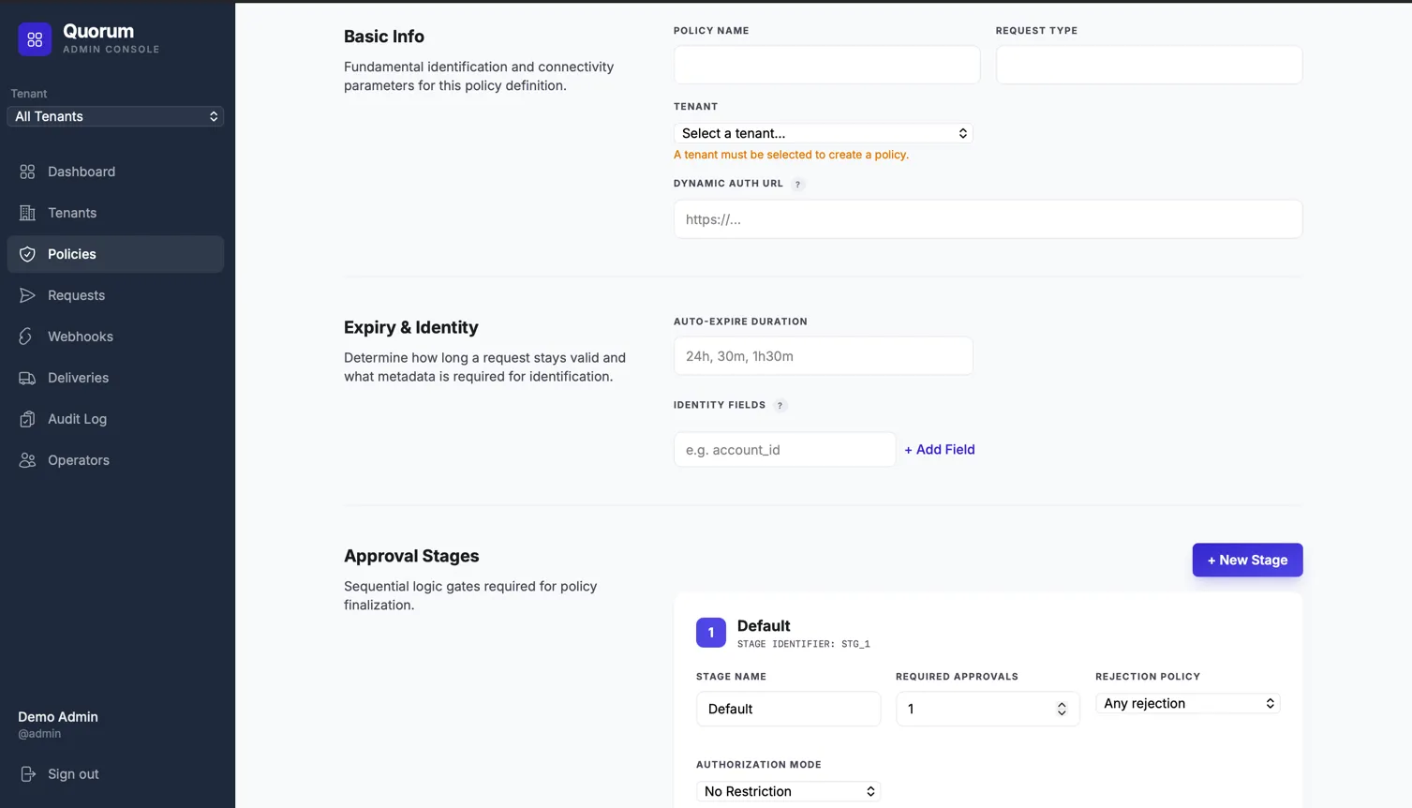Open the Rejection Policy dropdown
This screenshot has width=1412, height=808.
coord(1187,703)
